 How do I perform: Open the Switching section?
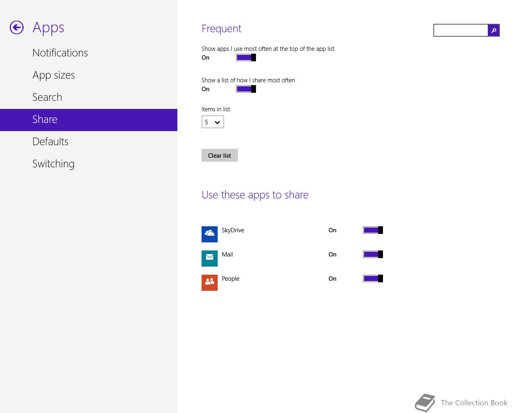(x=89, y=164)
